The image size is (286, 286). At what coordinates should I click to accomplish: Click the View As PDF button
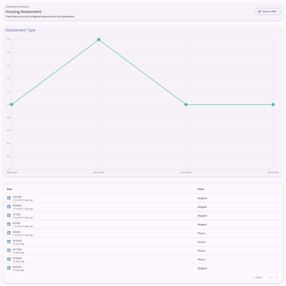coord(268,12)
